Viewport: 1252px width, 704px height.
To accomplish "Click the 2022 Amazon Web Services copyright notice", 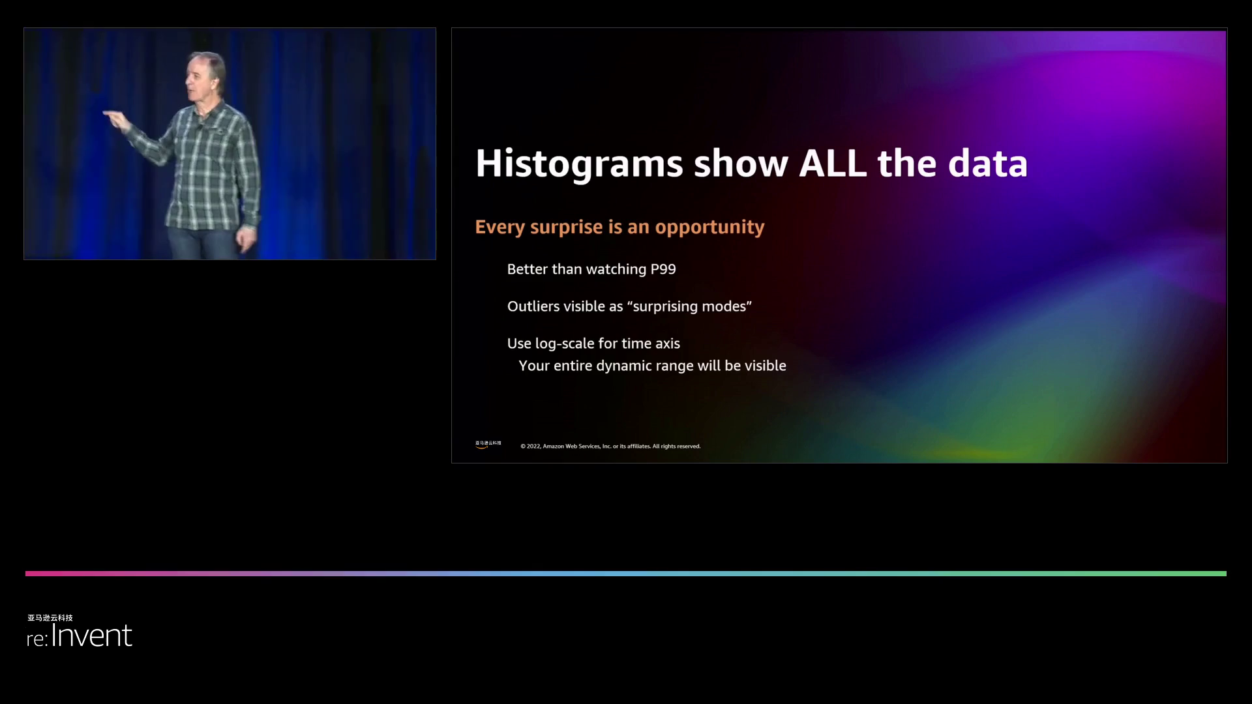I will point(610,447).
